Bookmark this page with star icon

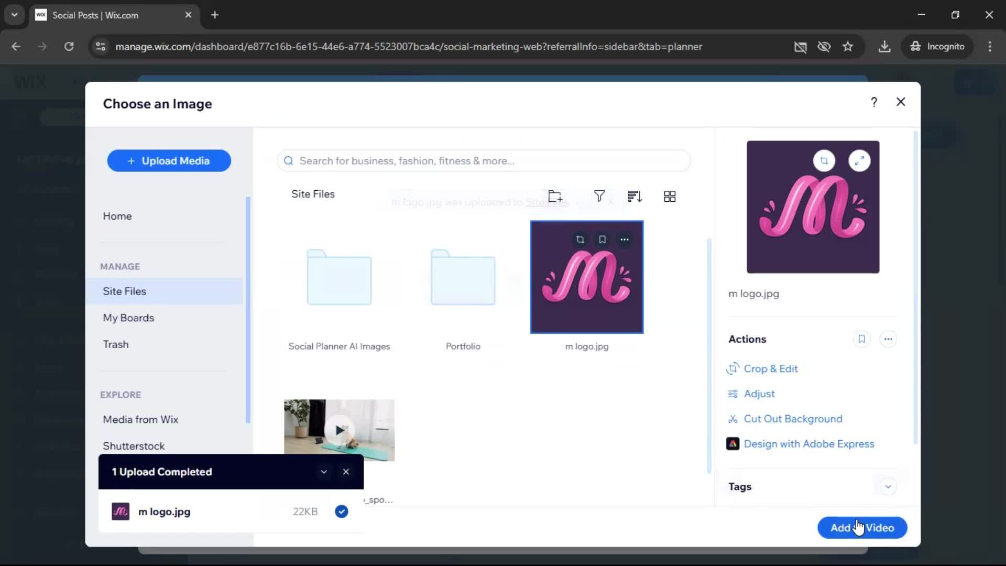[848, 47]
